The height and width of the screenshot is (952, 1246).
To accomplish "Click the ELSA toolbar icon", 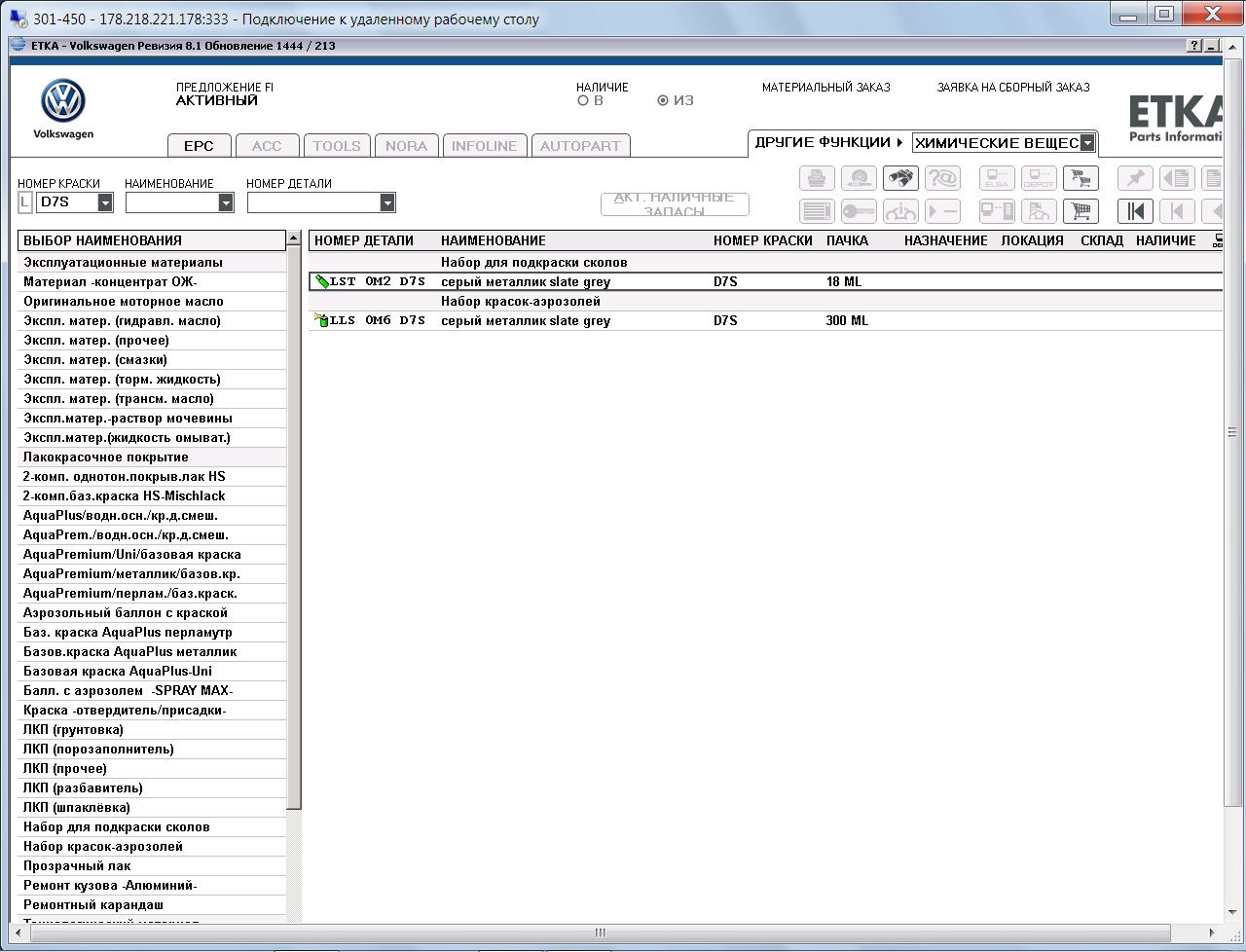I will [997, 178].
